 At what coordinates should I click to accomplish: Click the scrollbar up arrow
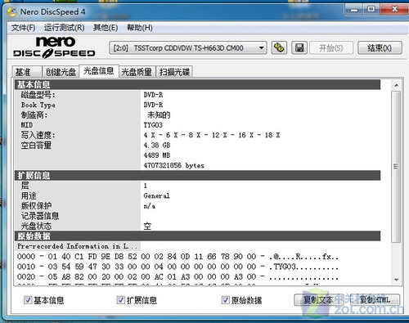396,85
